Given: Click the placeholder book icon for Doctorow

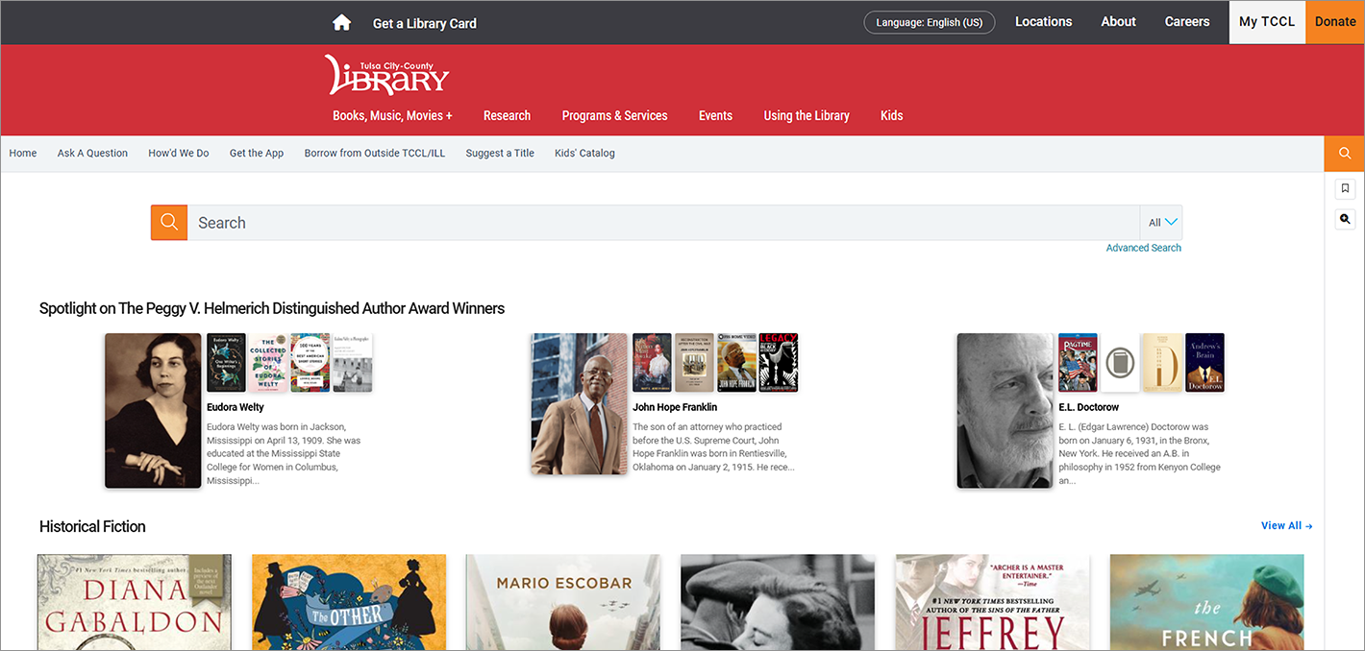Looking at the screenshot, I should click(x=1119, y=363).
